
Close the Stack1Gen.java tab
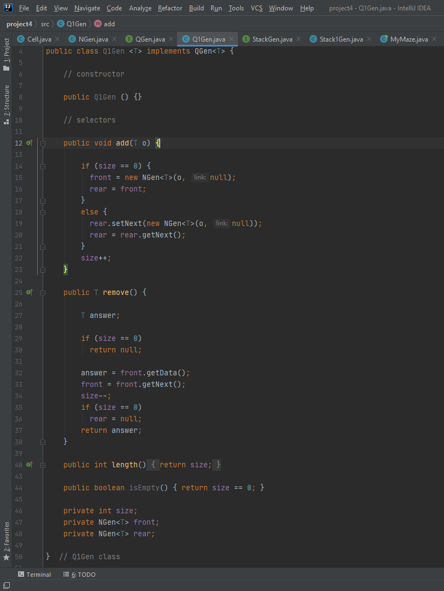[370, 39]
